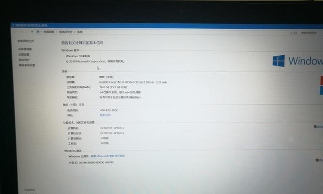Click the support phone number starting 400-820
The image size is (323, 194).
click(109, 110)
